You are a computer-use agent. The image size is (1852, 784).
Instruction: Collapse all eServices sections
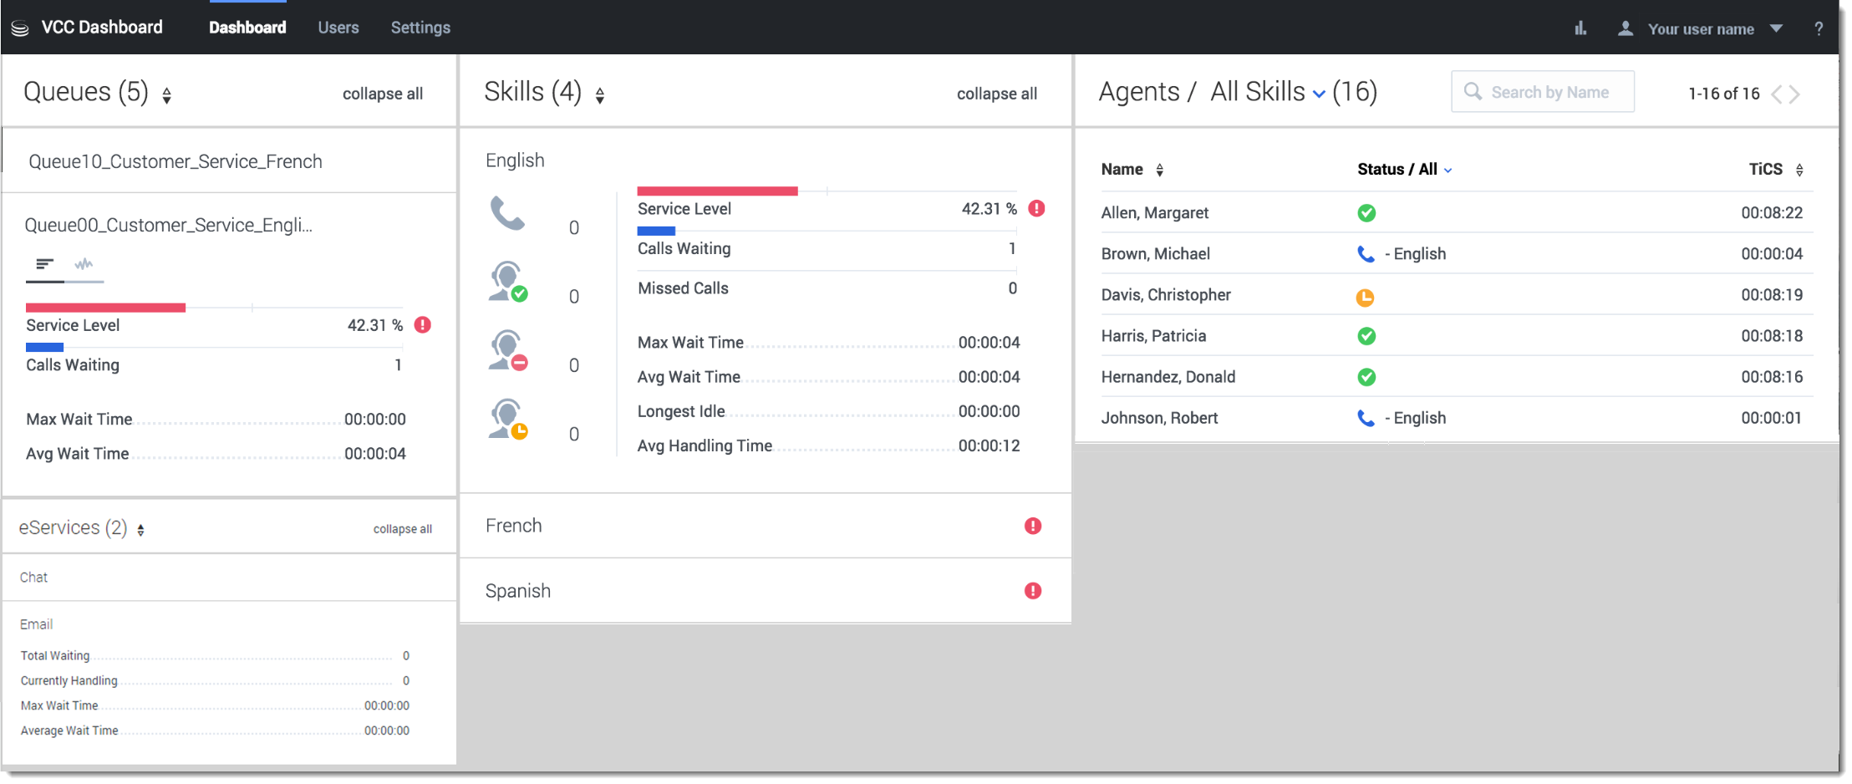tap(402, 529)
